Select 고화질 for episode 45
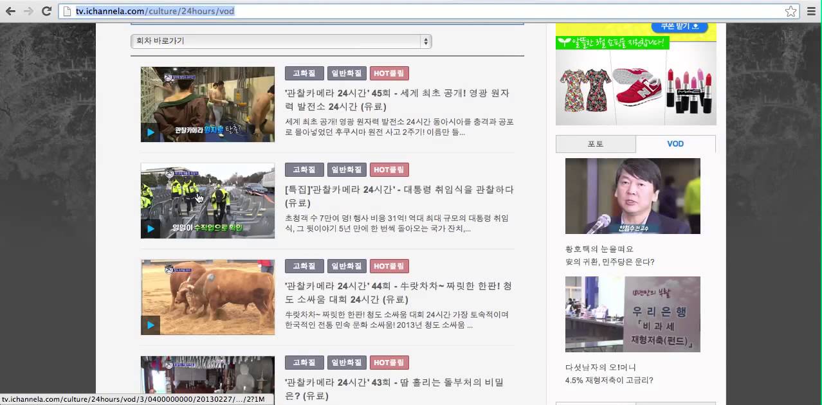The width and height of the screenshot is (822, 405). (304, 73)
